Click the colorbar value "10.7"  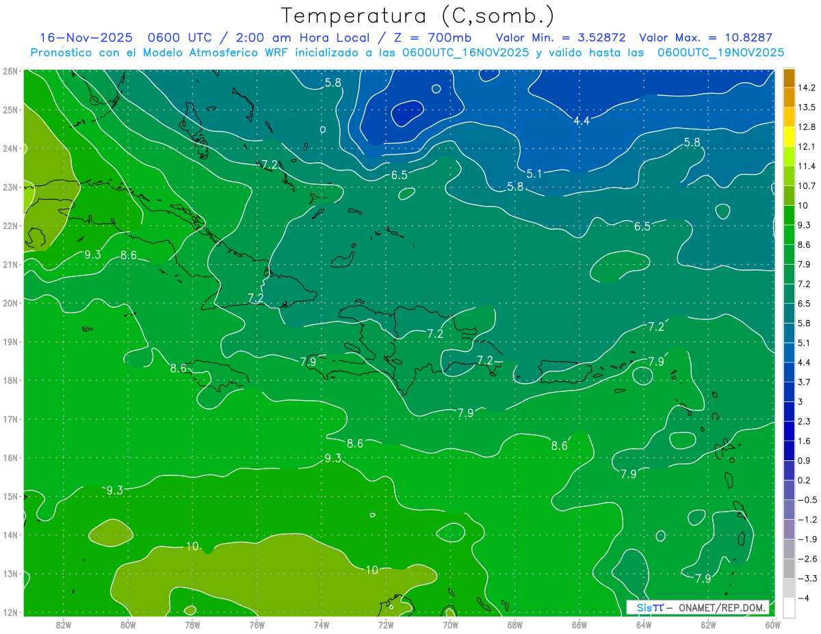click(806, 186)
